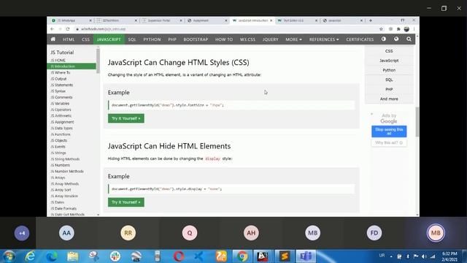The height and width of the screenshot is (263, 467).
Task: Show hidden tray icons arrow
Action: point(391,256)
